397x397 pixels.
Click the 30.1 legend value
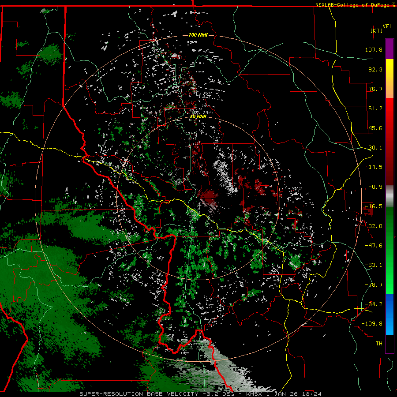(375, 148)
